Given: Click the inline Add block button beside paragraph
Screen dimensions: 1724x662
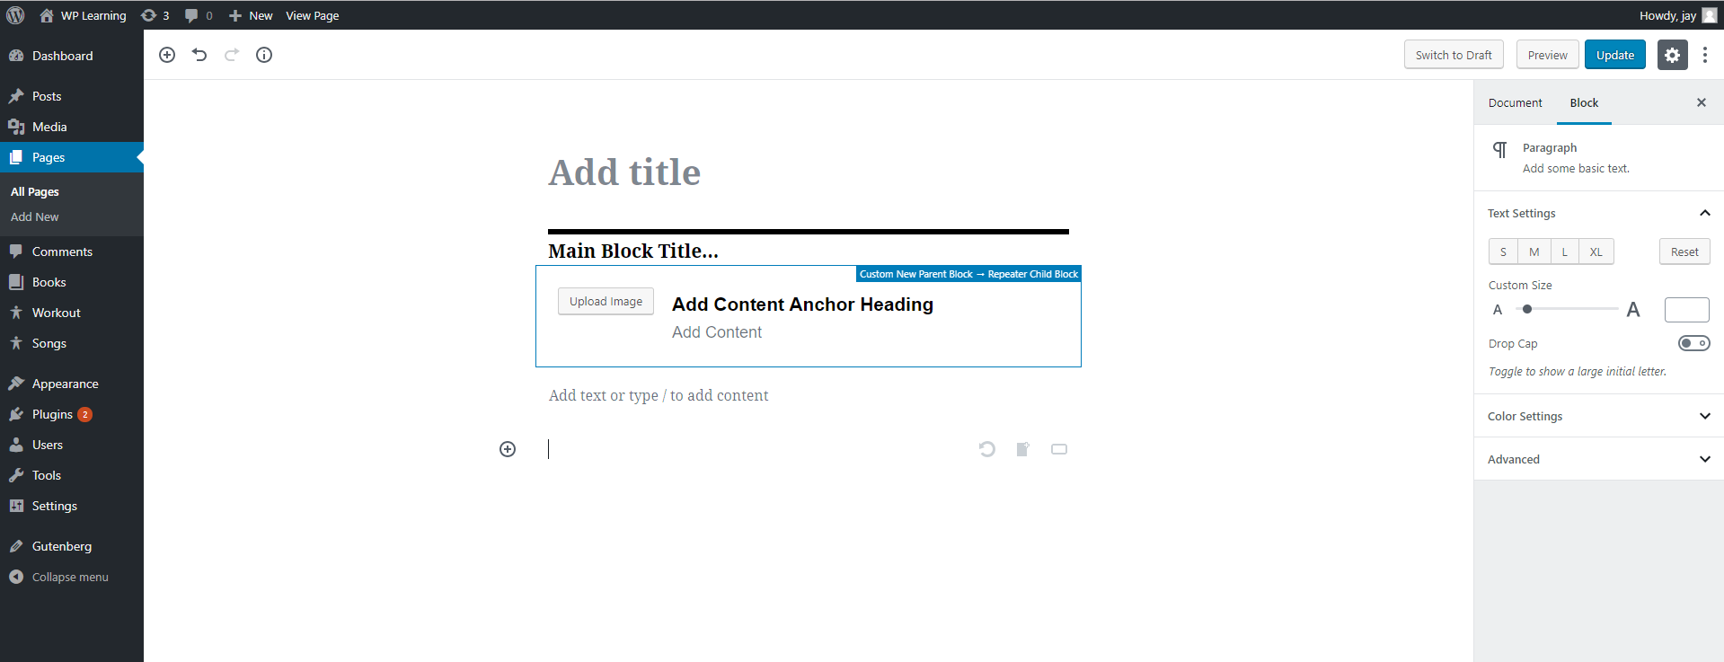Looking at the screenshot, I should coord(508,449).
